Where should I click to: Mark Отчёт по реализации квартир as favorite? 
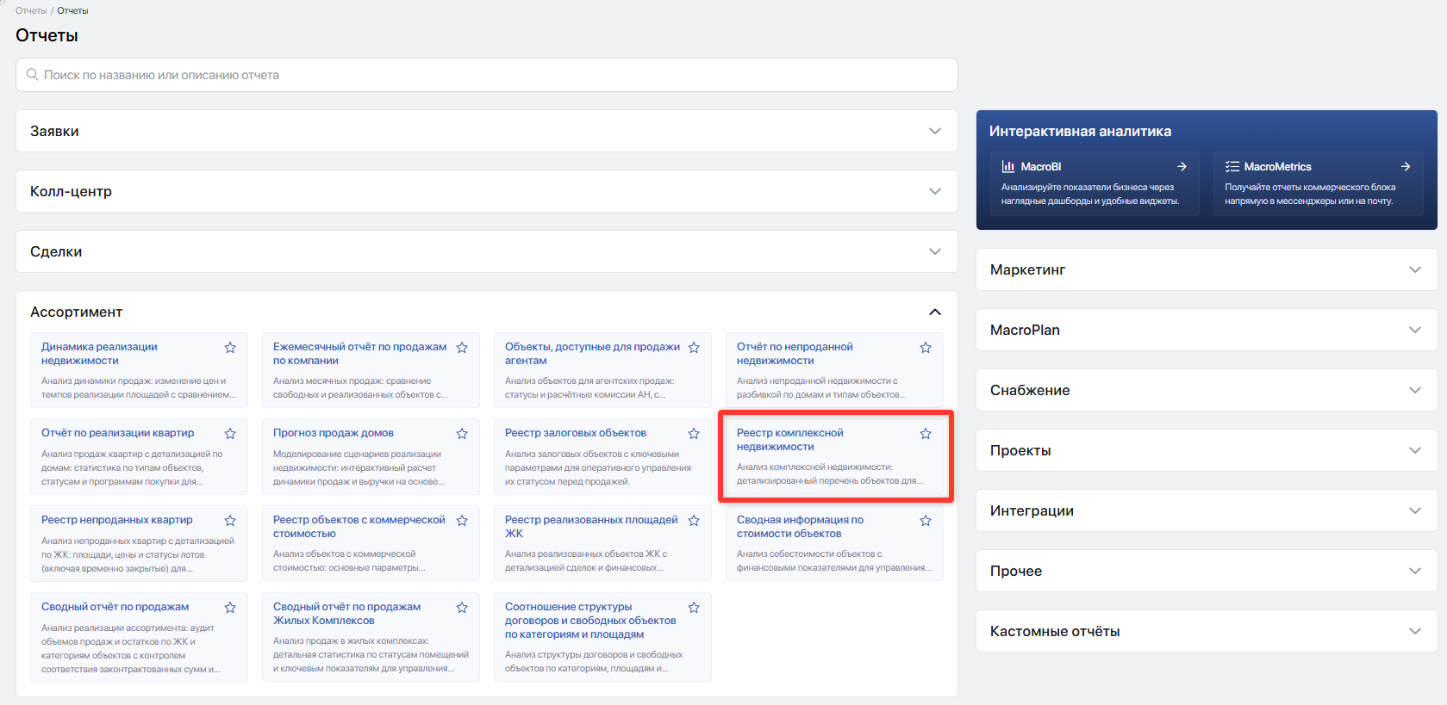pos(230,434)
